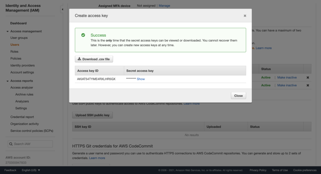Show the hidden secret access key
Screen dimensions: 321x174
[x=141, y=79]
